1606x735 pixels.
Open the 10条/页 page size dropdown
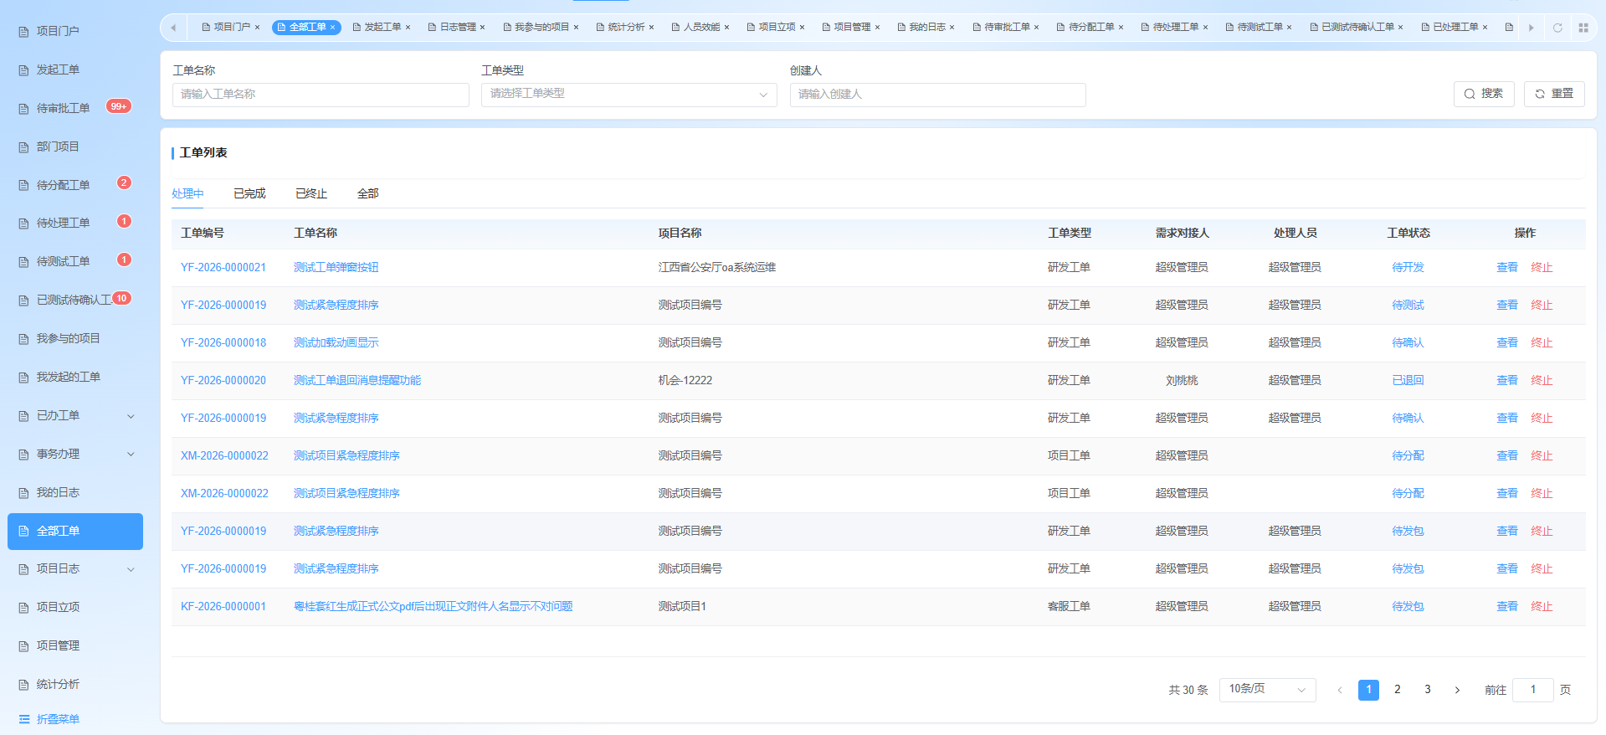tap(1267, 689)
